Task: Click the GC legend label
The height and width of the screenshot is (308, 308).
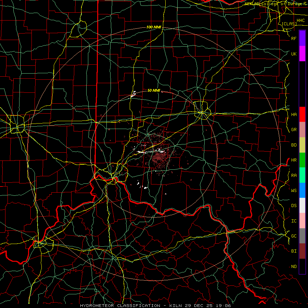Action: point(294,236)
